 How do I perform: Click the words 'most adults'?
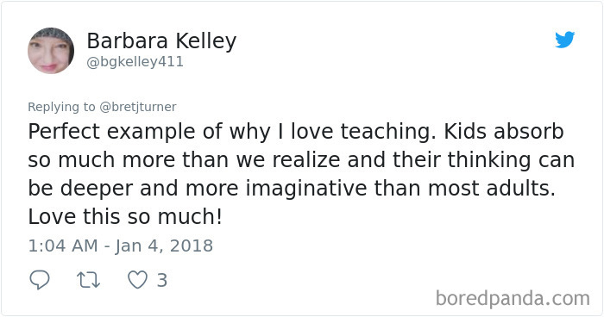tap(492, 188)
